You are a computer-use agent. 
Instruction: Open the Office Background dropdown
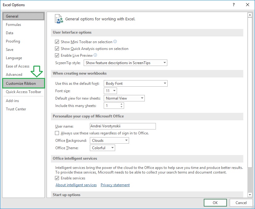coord(109,141)
